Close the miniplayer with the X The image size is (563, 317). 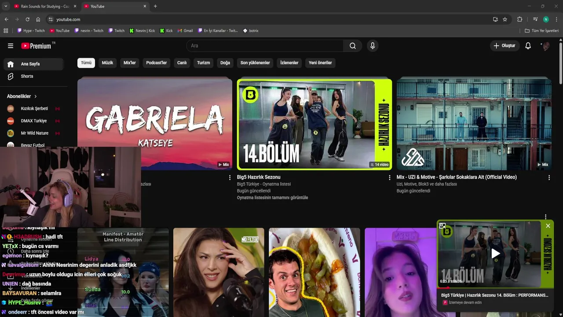[x=548, y=226]
